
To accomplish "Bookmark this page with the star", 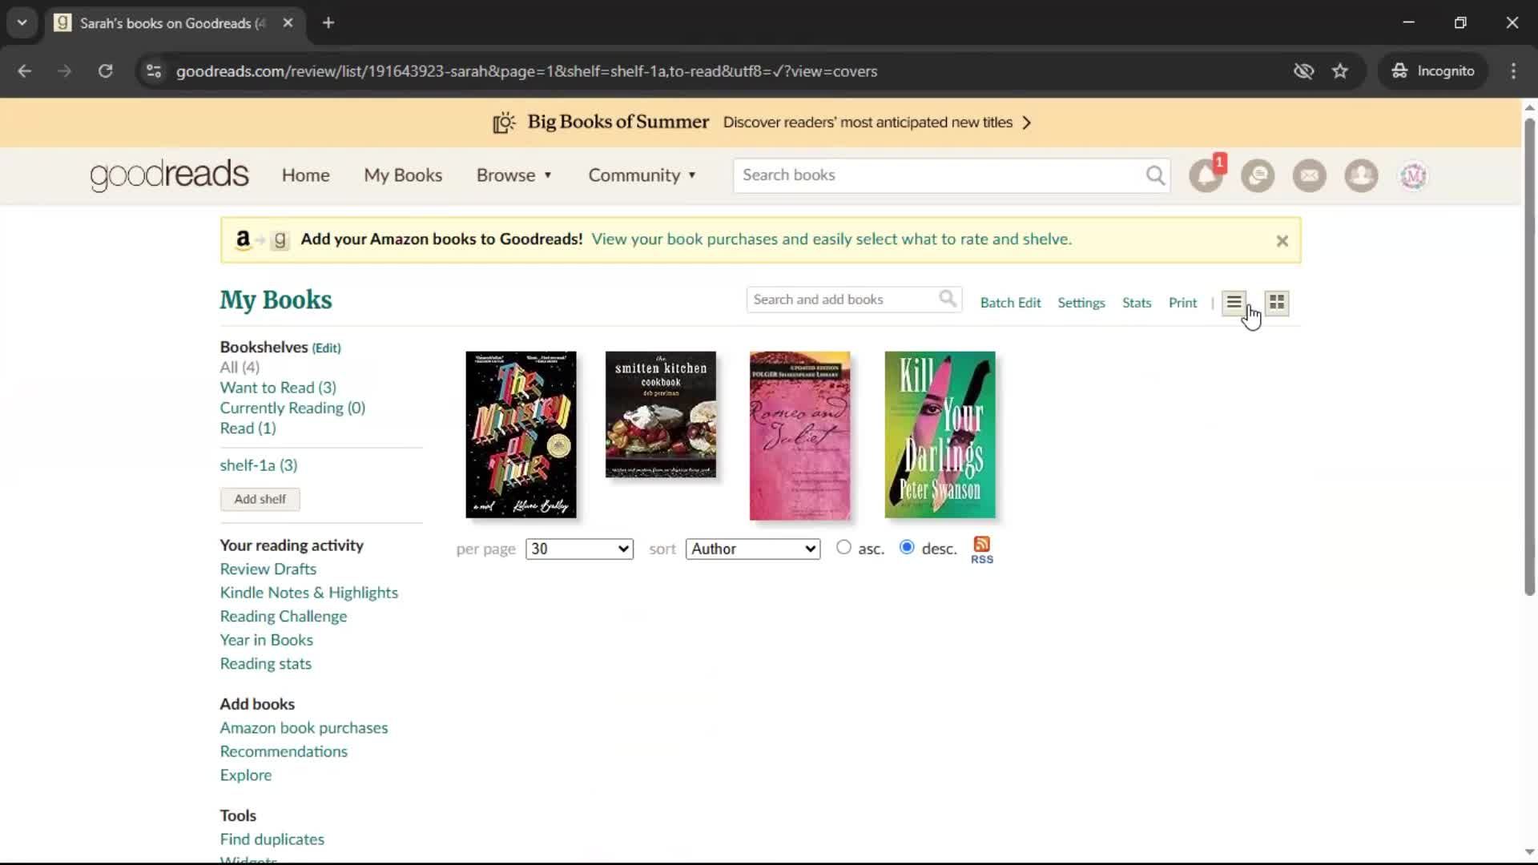I will point(1339,71).
